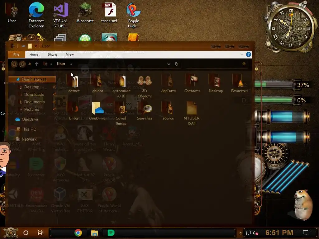This screenshot has width=319, height=239.
Task: Open Chrome from the taskbar
Action: click(x=78, y=233)
